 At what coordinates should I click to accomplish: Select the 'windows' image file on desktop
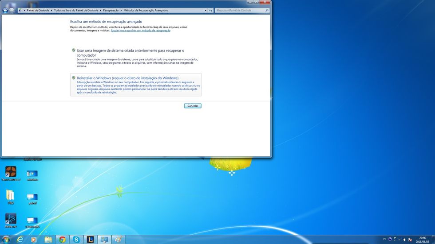coord(32,175)
